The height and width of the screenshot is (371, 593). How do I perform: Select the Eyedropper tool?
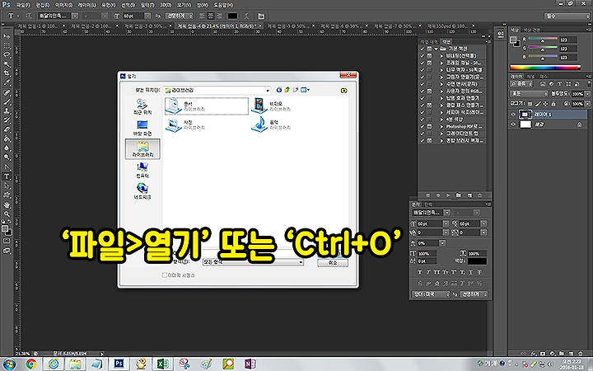(x=7, y=83)
